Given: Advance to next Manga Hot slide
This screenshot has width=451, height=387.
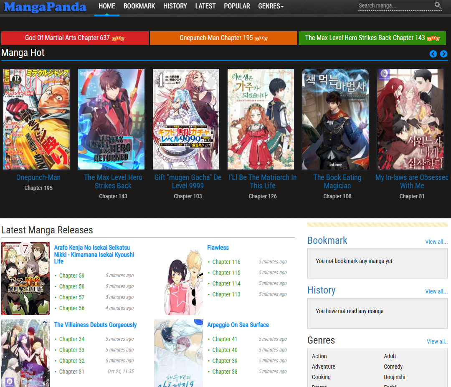Looking at the screenshot, I should pos(443,54).
